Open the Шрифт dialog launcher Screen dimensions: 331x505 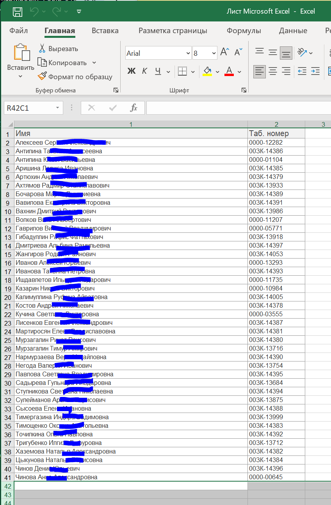click(x=244, y=90)
